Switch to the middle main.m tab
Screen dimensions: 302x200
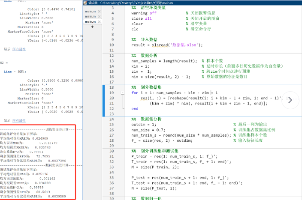[x=91, y=17]
